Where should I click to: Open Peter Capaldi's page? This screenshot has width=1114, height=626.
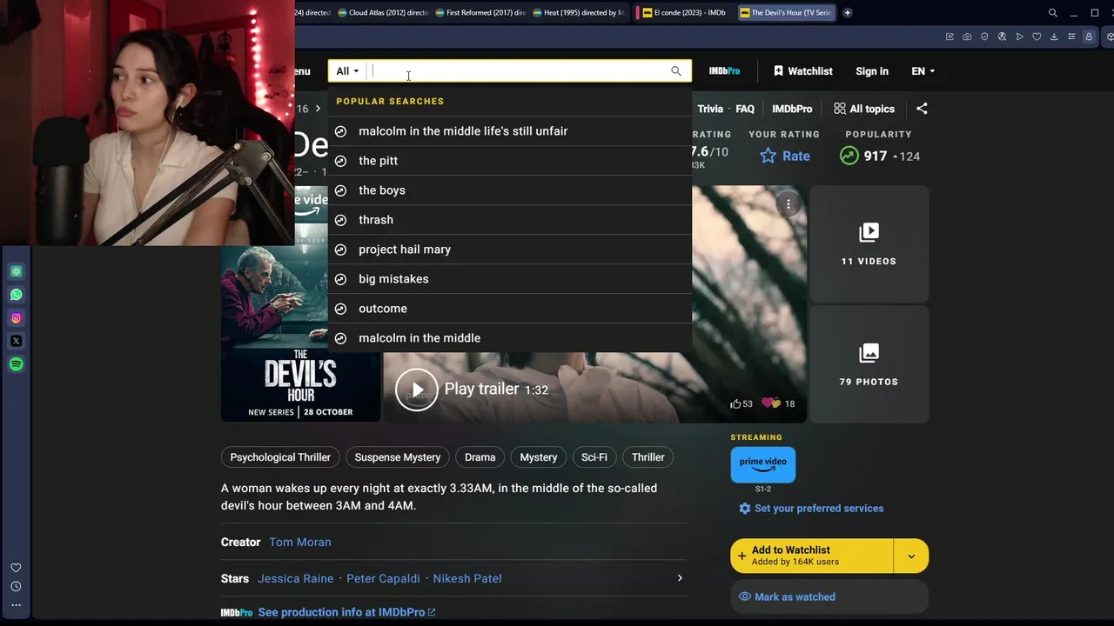383,579
